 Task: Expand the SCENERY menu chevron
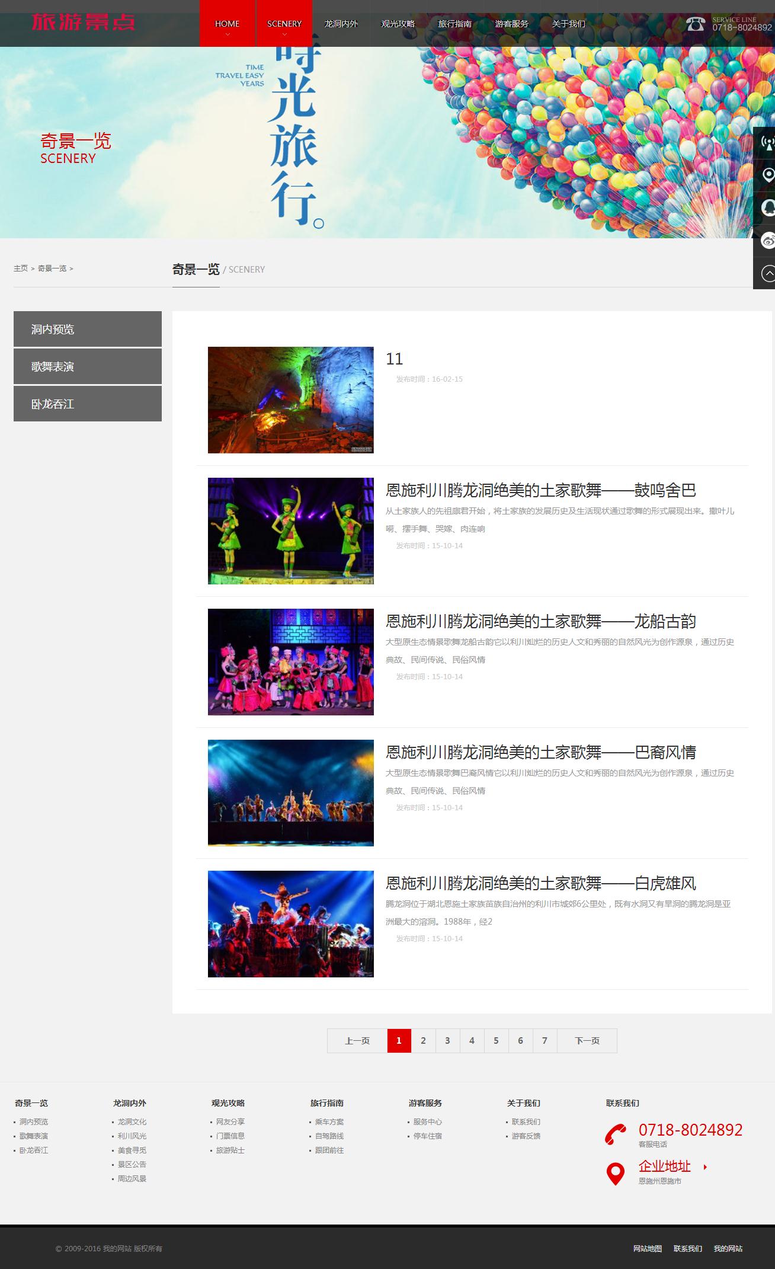284,34
